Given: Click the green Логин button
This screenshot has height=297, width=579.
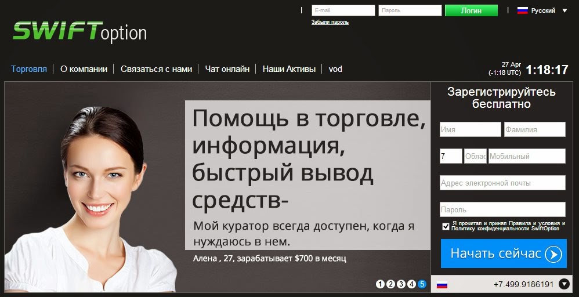Looking at the screenshot, I should click(x=471, y=10).
